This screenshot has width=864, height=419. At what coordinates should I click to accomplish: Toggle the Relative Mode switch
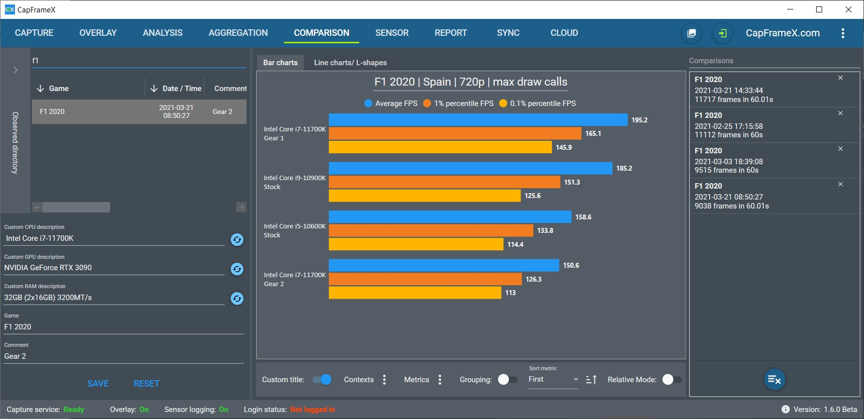click(x=672, y=380)
